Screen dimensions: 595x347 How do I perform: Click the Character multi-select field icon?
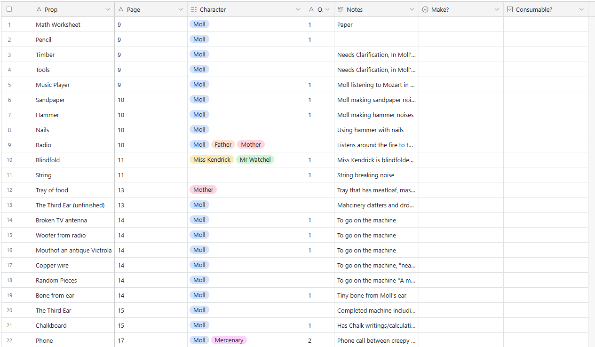pos(194,9)
